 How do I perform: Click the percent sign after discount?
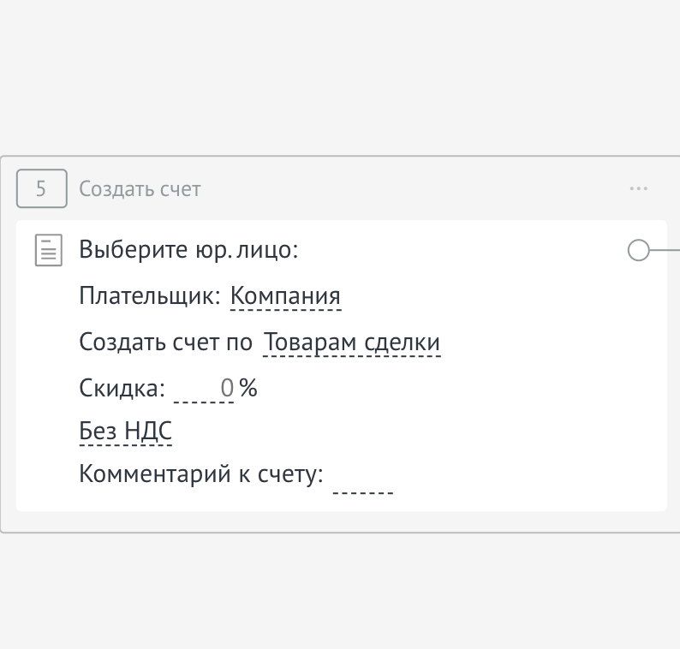click(248, 389)
